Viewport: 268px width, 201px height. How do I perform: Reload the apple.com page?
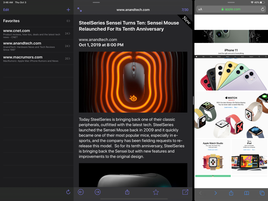tap(263, 9)
